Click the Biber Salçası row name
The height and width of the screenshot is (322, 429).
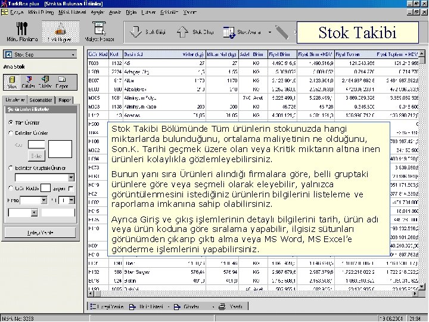[x=137, y=272]
